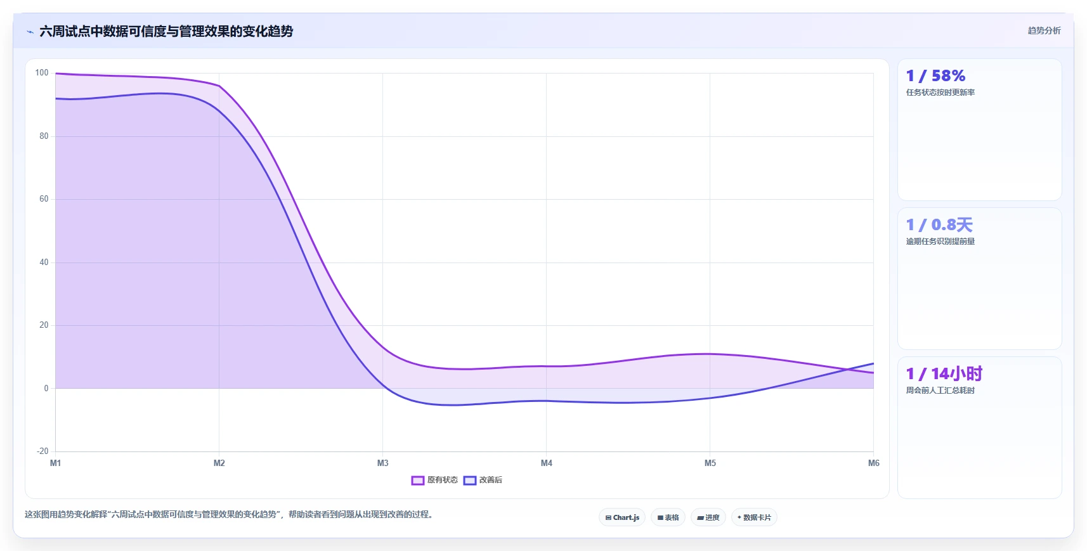Open the 1 / 0.8天 逾期任务识别提前量 card
The height and width of the screenshot is (551, 1087).
click(x=979, y=279)
